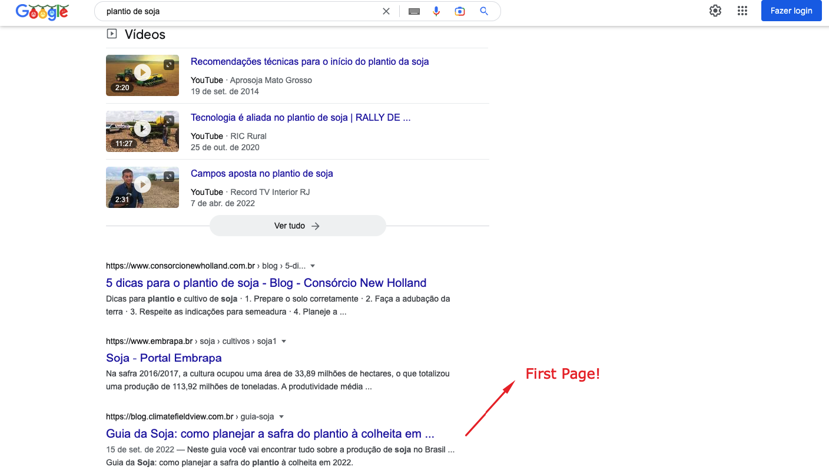Click the blue magnifying glass search icon
The height and width of the screenshot is (473, 829).
(x=483, y=11)
